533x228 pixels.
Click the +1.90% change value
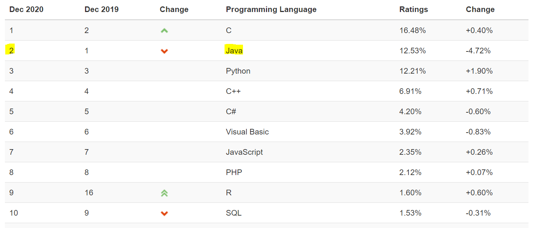pos(479,71)
